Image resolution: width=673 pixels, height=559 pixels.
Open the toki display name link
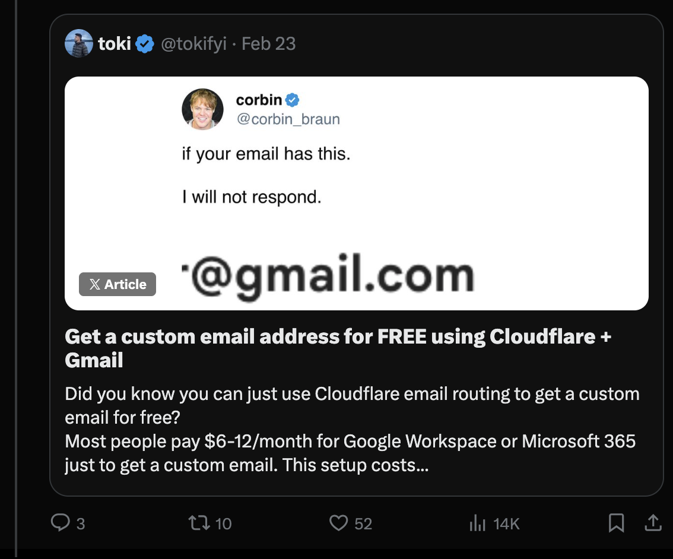coord(115,44)
